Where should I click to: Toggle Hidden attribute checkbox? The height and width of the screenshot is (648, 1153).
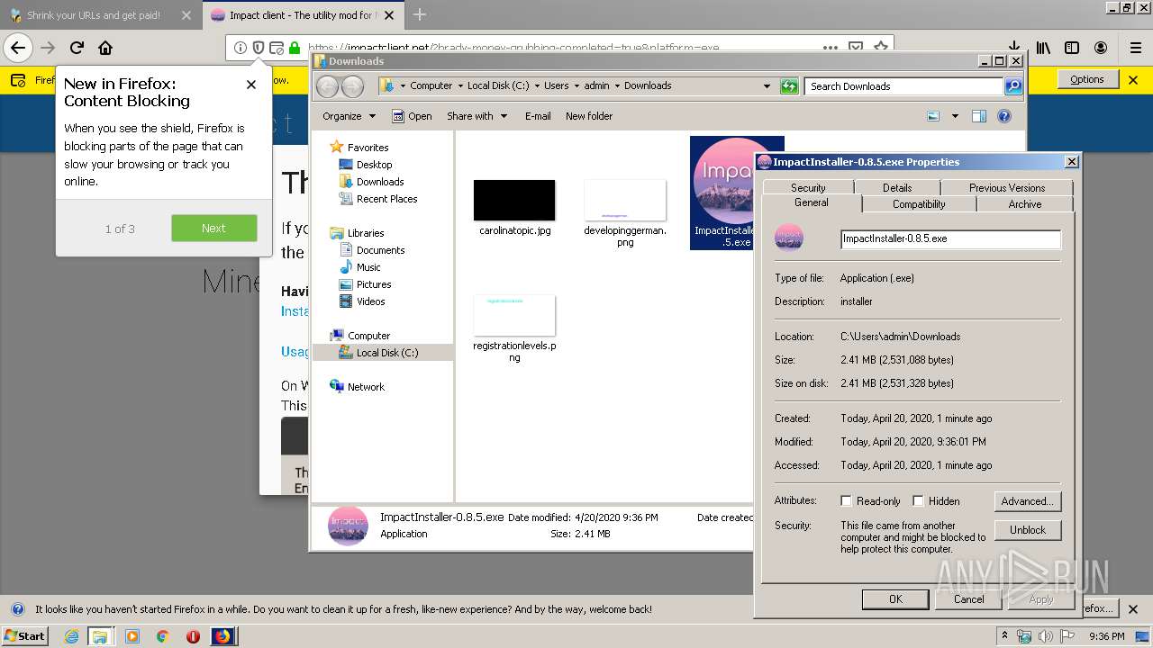click(918, 501)
